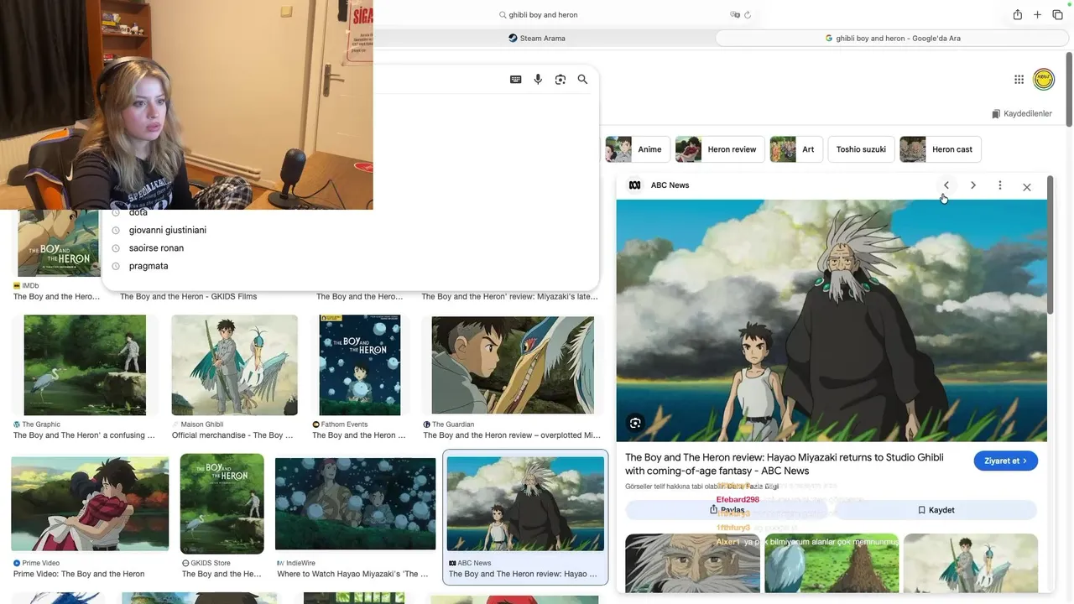This screenshot has height=604, width=1074.
Task: Search inside image with Lens icon
Action: point(635,423)
